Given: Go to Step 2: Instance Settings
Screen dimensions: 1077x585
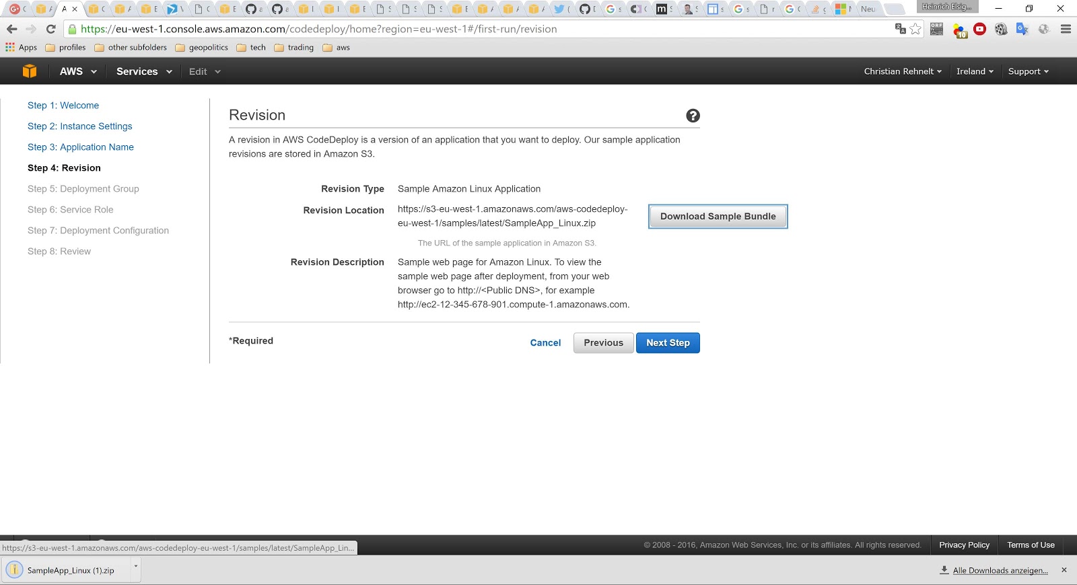Looking at the screenshot, I should pyautogui.click(x=80, y=126).
